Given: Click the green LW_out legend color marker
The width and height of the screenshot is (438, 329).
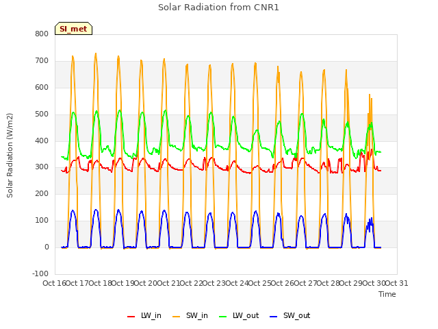Looking at the screenshot, I should tap(223, 317).
